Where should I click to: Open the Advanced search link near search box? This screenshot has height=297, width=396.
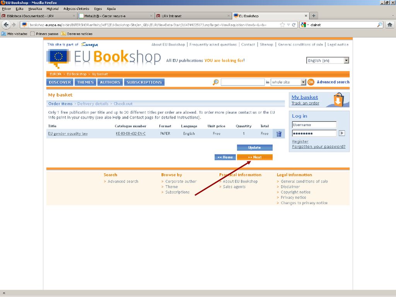coord(333,82)
